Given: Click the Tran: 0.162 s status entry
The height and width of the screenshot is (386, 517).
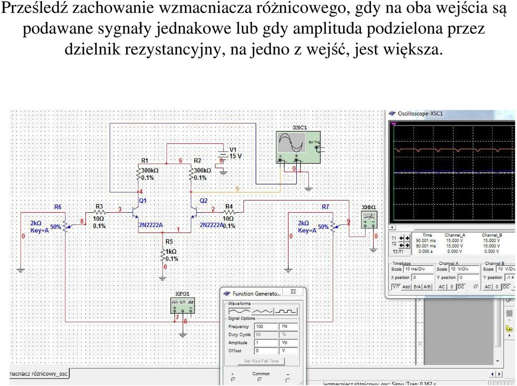Looking at the screenshot, I should click(421, 384).
